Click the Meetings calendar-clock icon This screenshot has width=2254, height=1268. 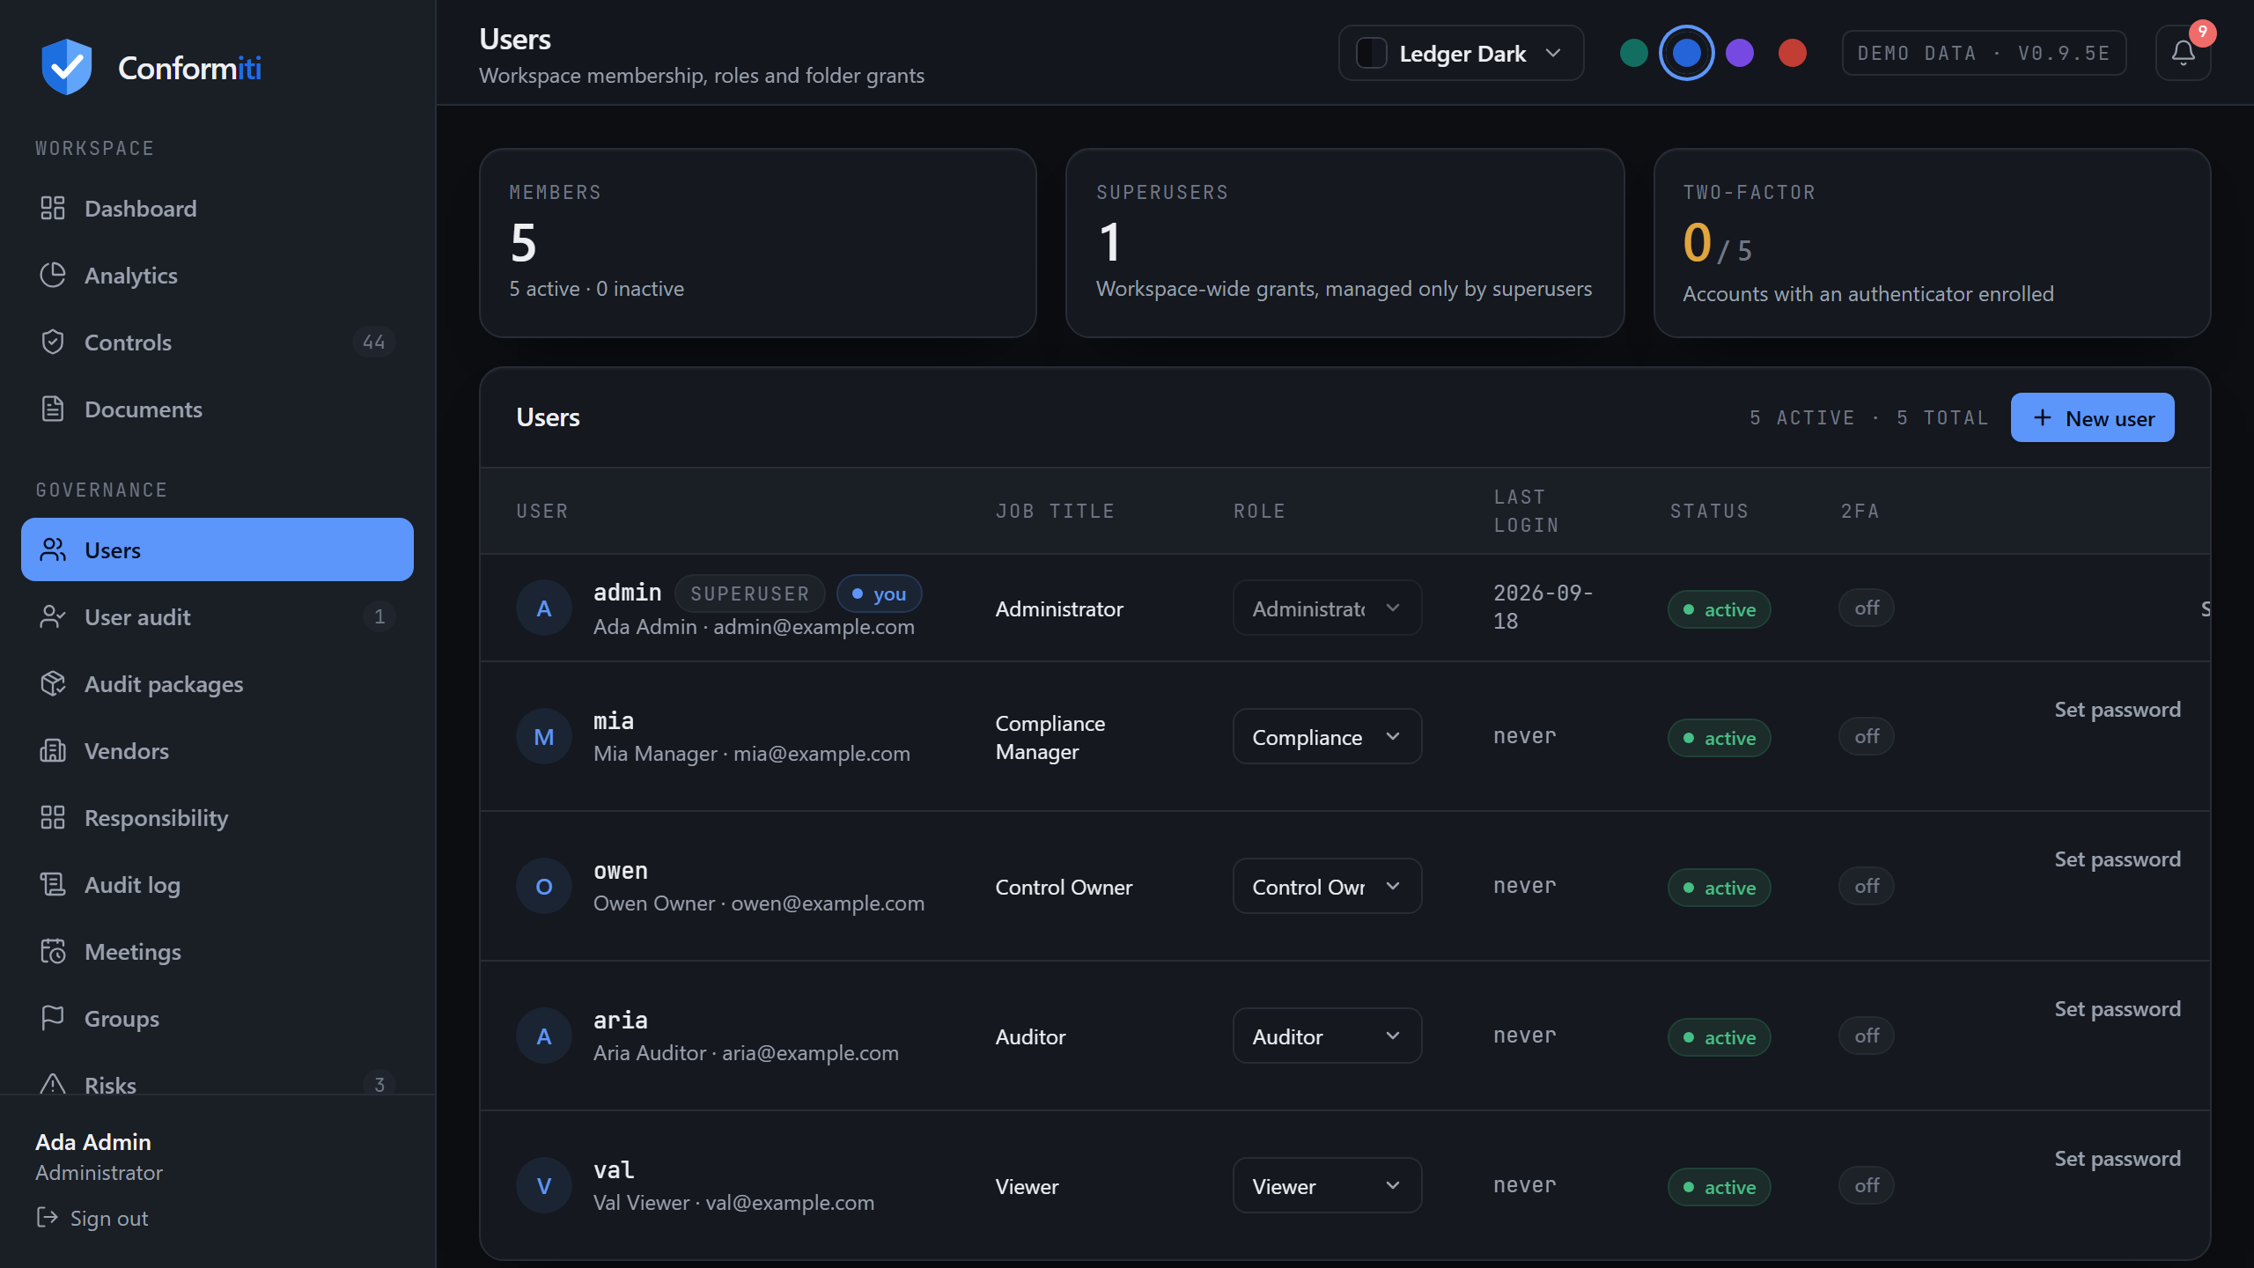click(x=53, y=951)
